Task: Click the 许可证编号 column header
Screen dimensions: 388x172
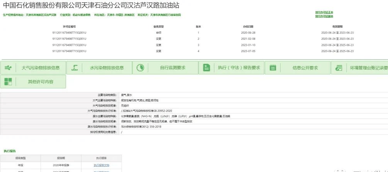Action: (x=69, y=27)
